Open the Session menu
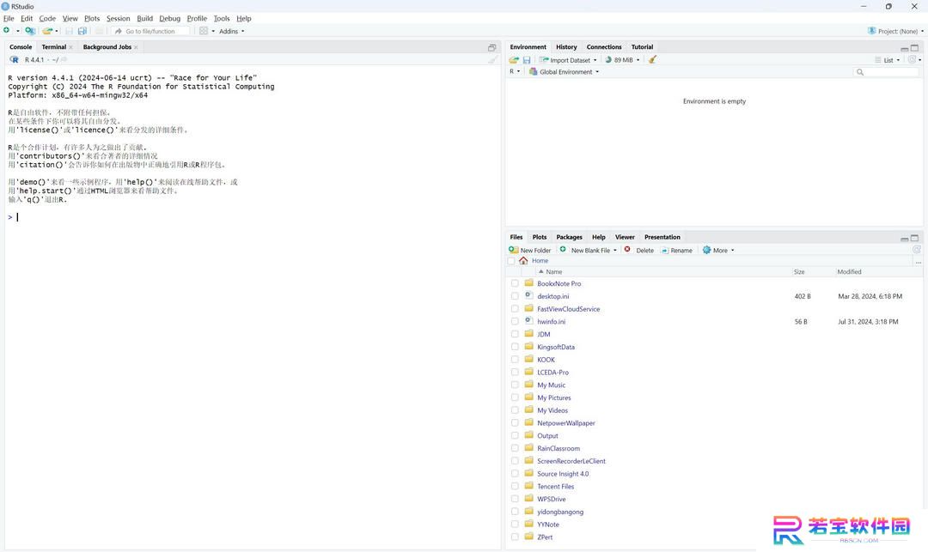Screen dimensions: 928x552 tap(118, 18)
